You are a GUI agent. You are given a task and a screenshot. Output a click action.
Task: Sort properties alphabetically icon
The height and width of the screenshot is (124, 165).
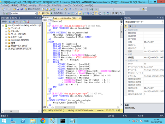tap(130, 26)
